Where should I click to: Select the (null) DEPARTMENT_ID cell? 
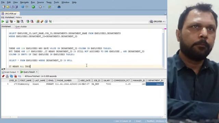point(155,84)
